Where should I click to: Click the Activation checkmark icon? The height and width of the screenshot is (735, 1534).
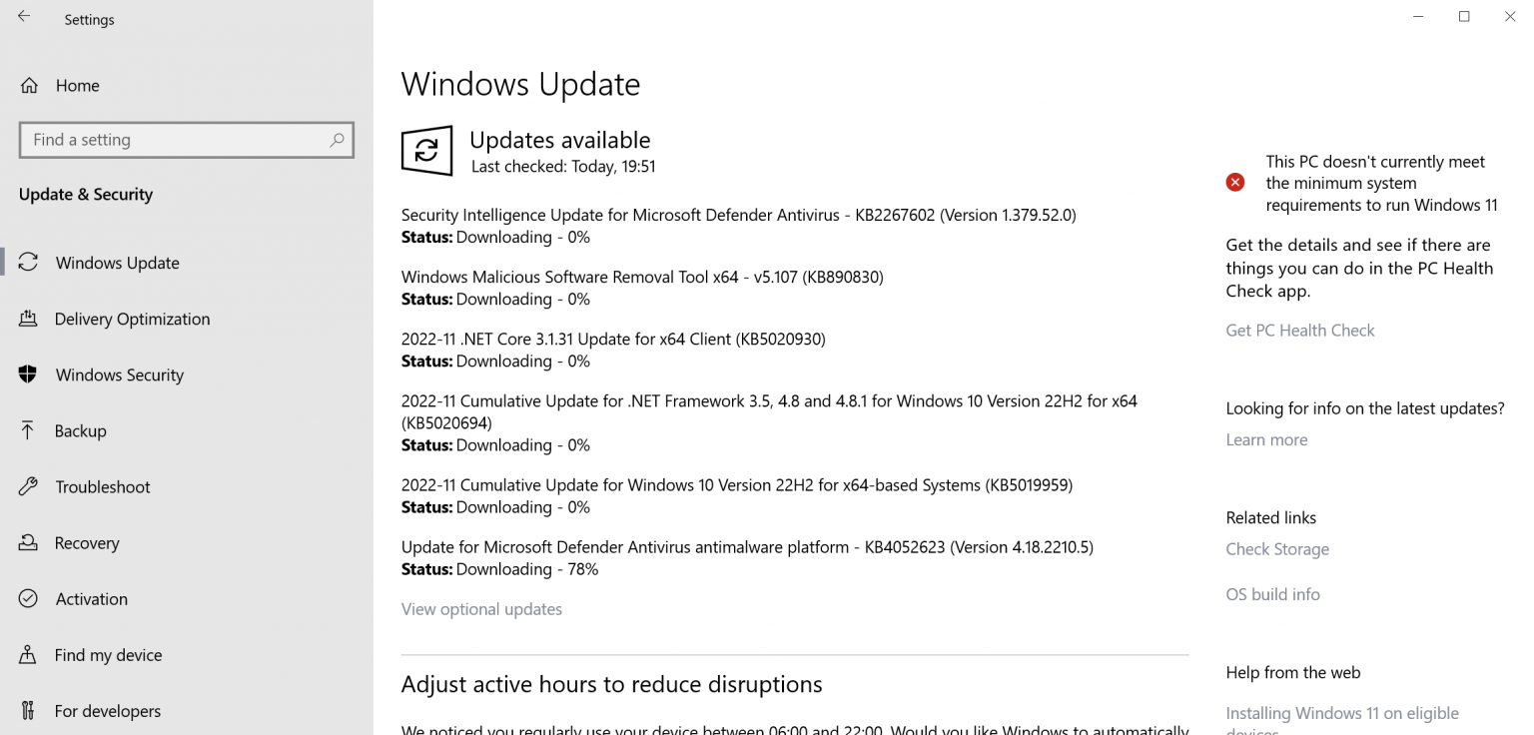coord(29,598)
